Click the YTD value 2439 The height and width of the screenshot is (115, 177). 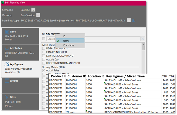(165, 80)
